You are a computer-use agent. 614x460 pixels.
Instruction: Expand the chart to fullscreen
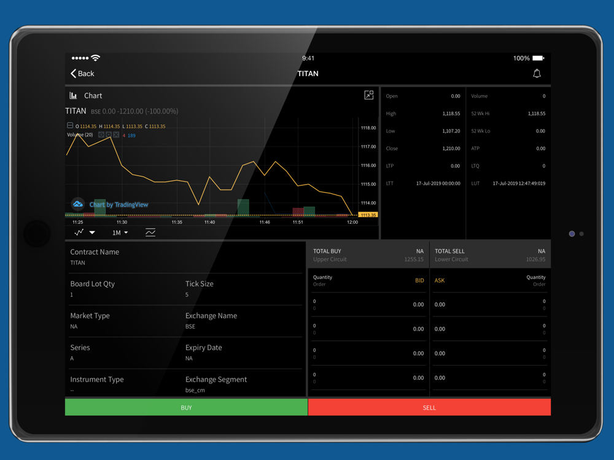[x=369, y=95]
